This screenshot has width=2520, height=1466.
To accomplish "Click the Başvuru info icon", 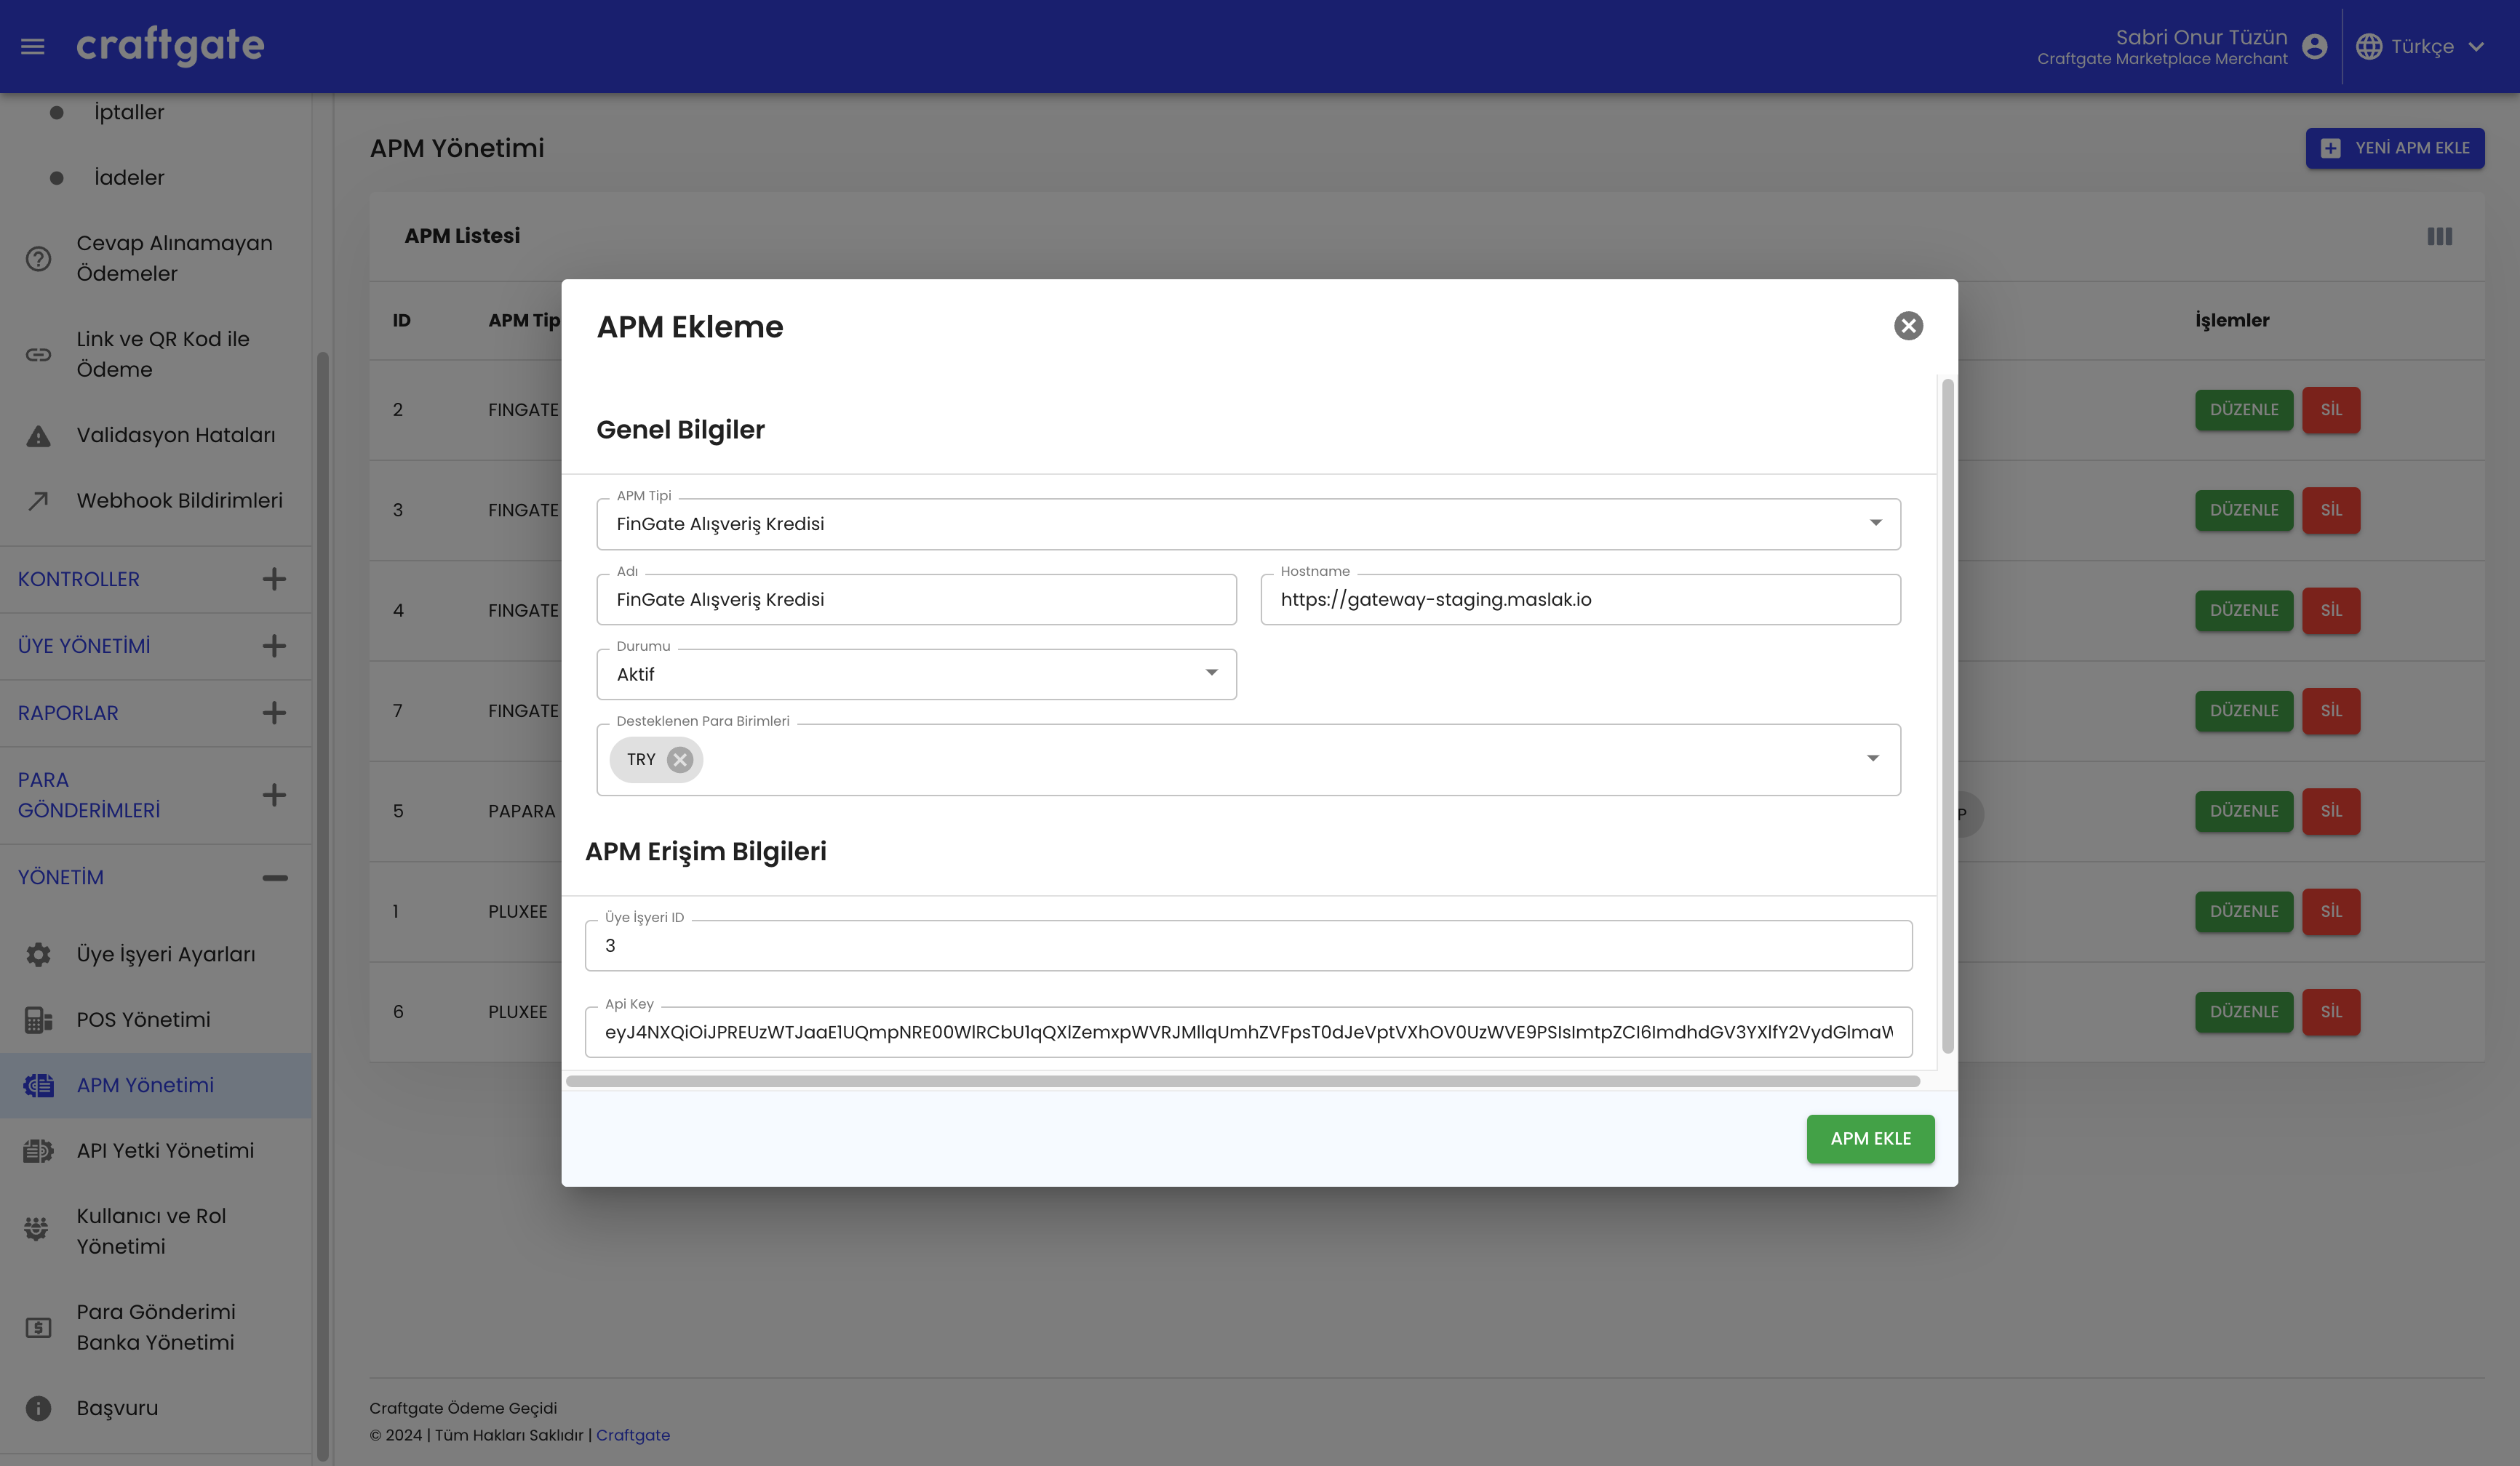I will click(38, 1408).
